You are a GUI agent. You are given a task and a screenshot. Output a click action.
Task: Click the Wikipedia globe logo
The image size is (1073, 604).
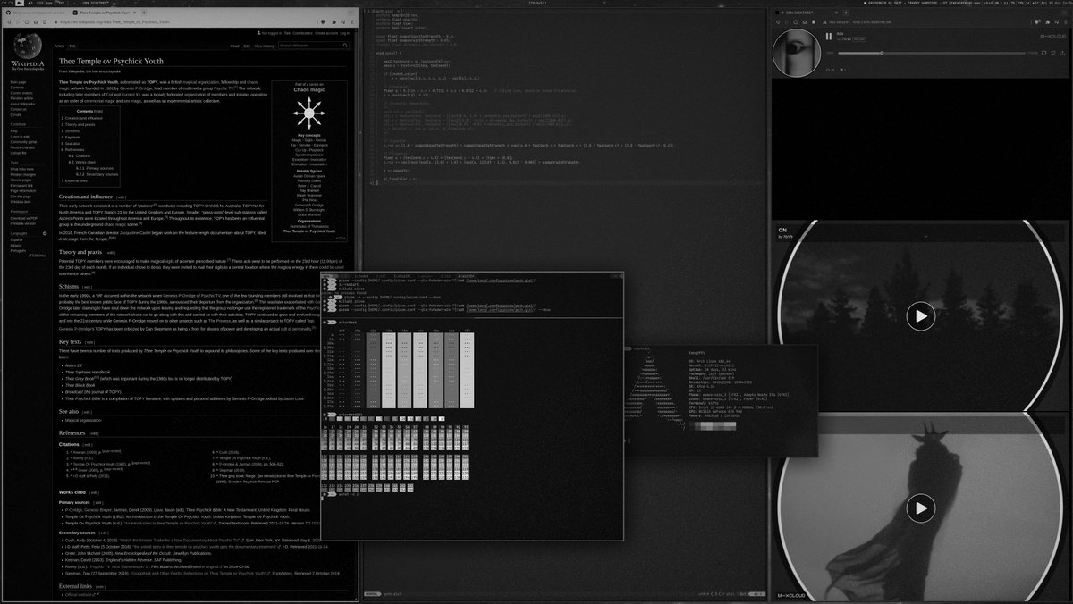click(x=28, y=46)
